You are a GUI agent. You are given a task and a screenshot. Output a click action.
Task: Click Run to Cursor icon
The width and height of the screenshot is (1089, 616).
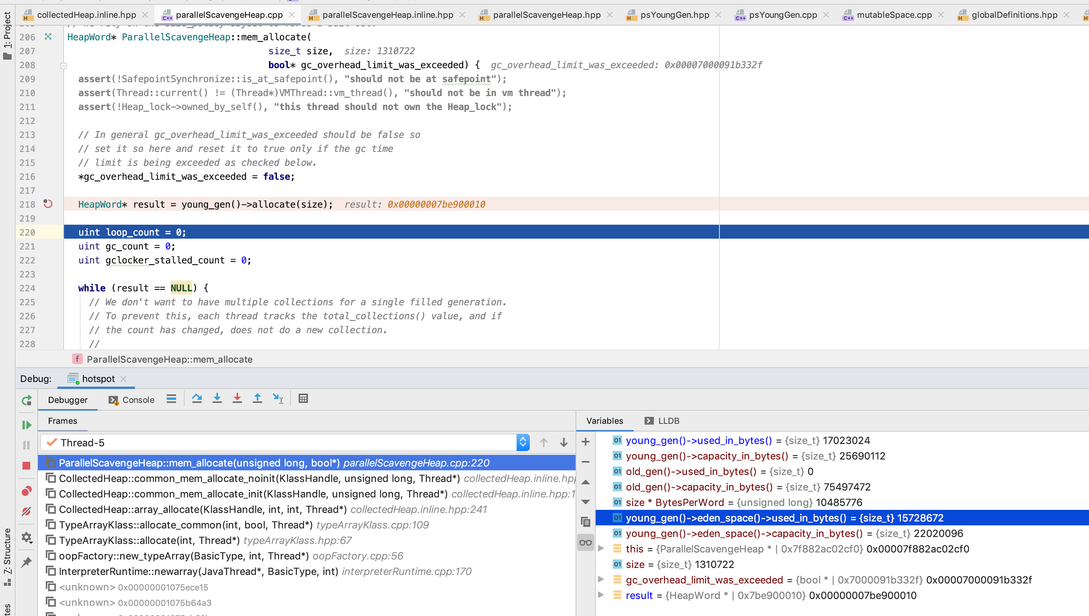point(278,399)
